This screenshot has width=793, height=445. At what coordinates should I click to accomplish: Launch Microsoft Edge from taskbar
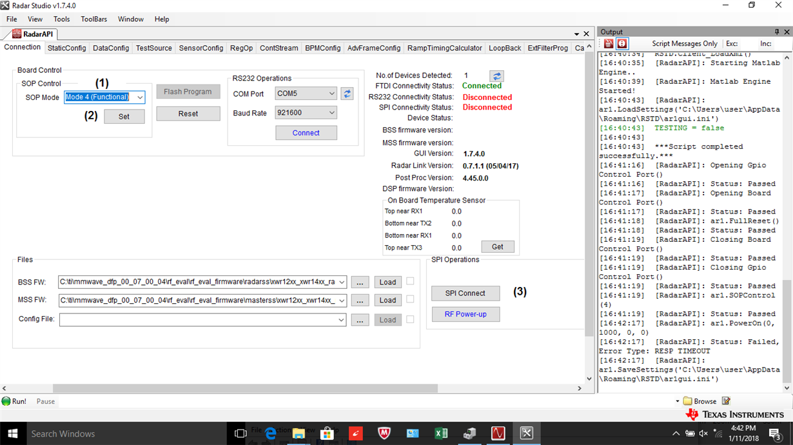[x=270, y=433]
